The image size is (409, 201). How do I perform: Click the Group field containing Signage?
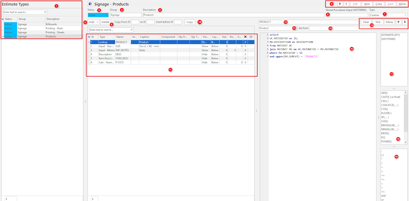tap(126, 15)
